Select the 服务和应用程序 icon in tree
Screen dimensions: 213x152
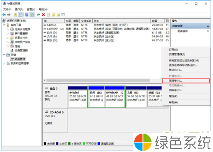click(x=8, y=63)
